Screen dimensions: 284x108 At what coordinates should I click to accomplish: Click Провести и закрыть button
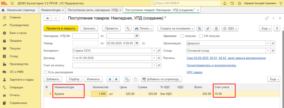[61, 28]
